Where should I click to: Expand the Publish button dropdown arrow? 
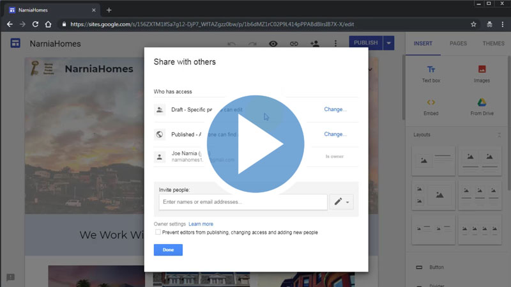(x=390, y=43)
